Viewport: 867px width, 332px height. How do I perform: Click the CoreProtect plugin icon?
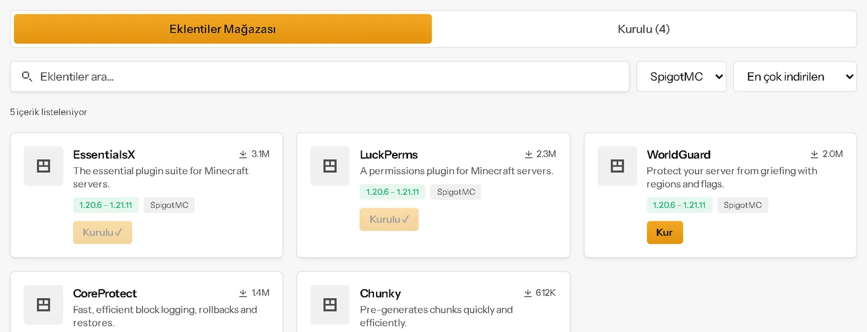point(43,305)
